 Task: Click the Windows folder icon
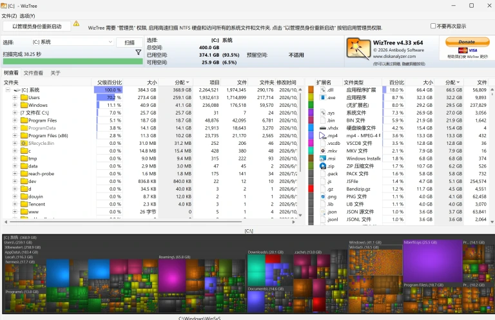click(24, 105)
